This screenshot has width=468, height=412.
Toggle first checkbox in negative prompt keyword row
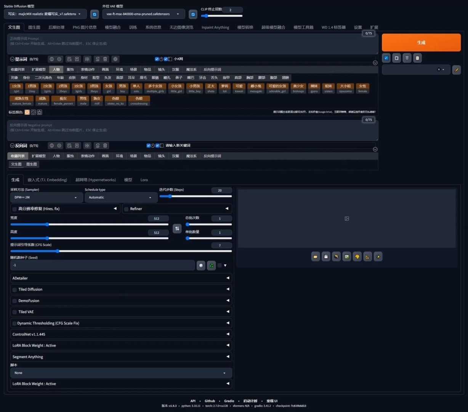tap(148, 145)
